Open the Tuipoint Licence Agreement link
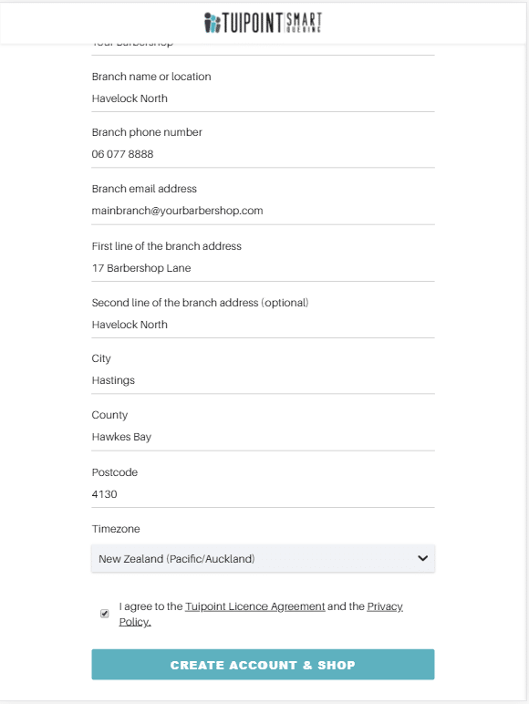 [255, 606]
